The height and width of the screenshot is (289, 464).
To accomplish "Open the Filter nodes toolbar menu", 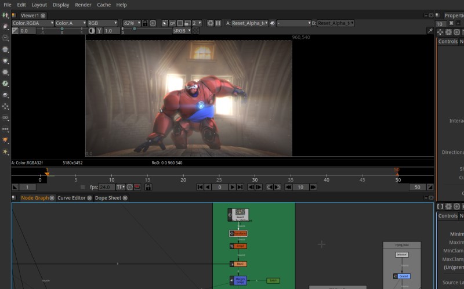I will 5,72.
